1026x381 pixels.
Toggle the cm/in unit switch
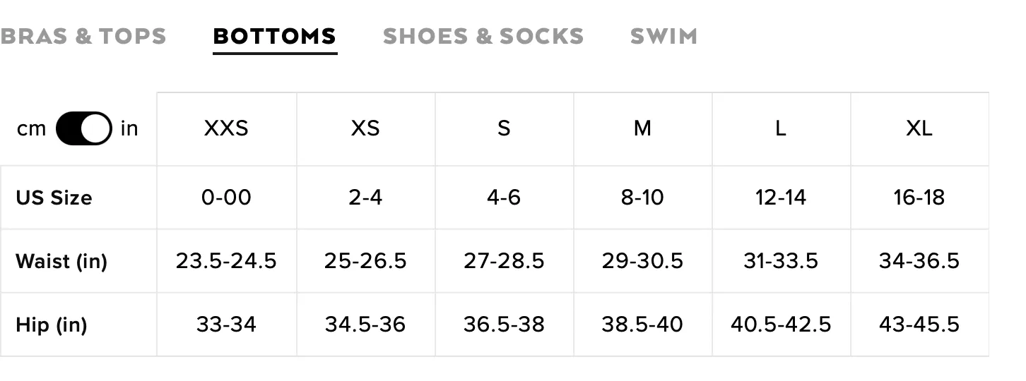[x=83, y=128]
